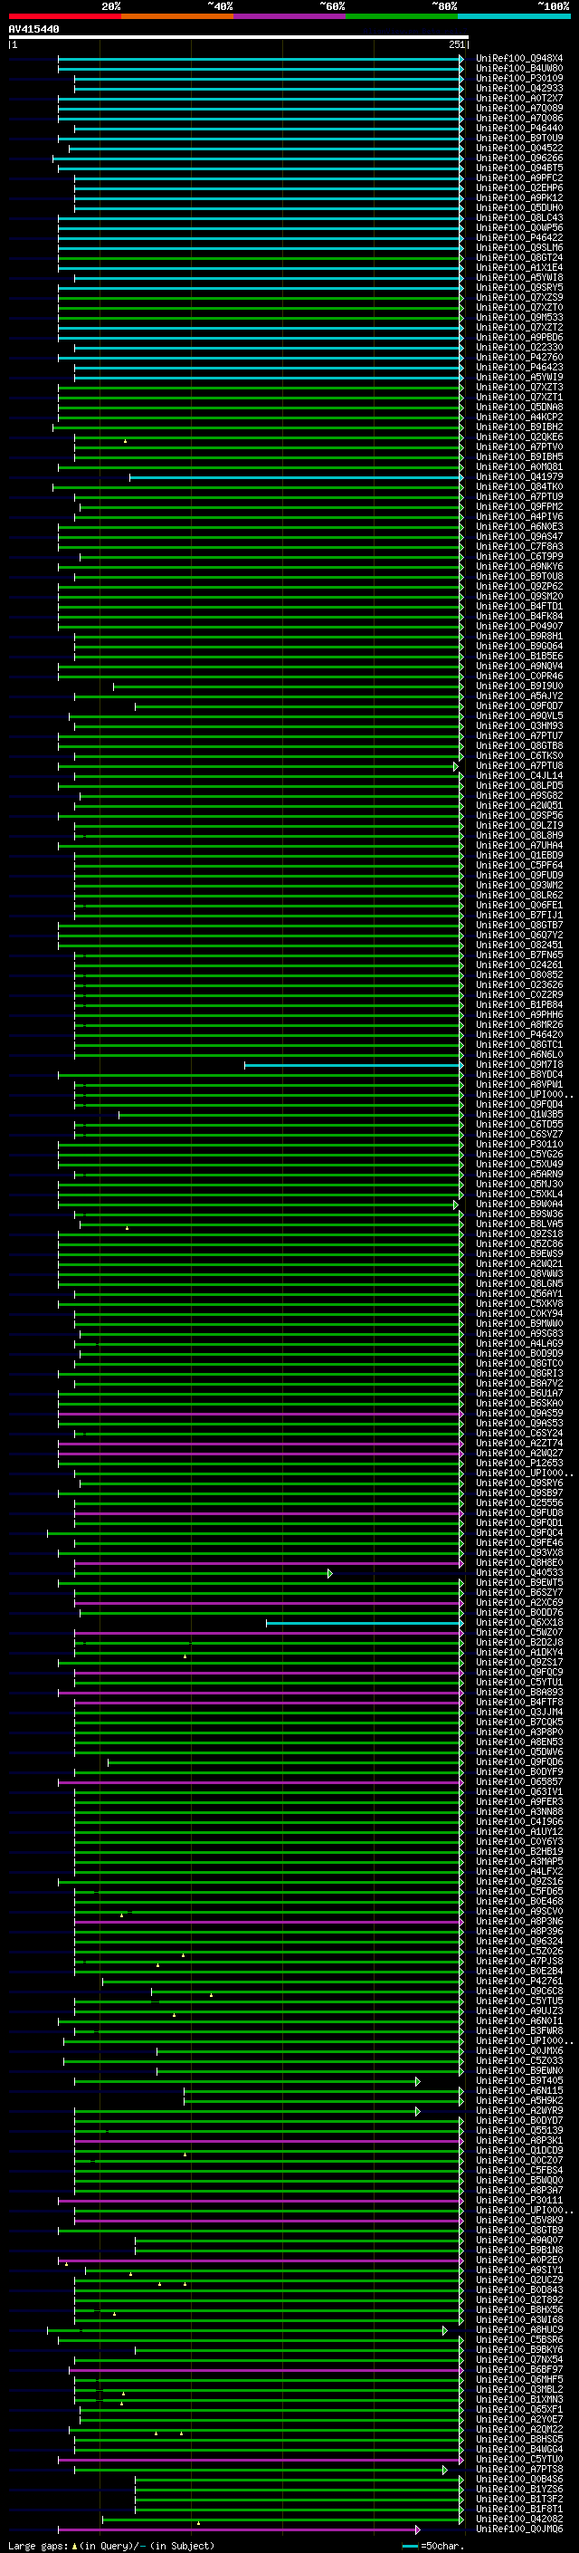
Task: Click the UniRef100_B1F8T1 label
Action: click(519, 2509)
